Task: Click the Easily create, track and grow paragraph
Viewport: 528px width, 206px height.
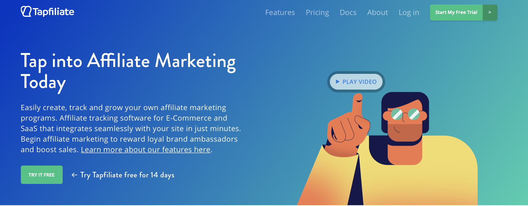Action: tap(131, 128)
